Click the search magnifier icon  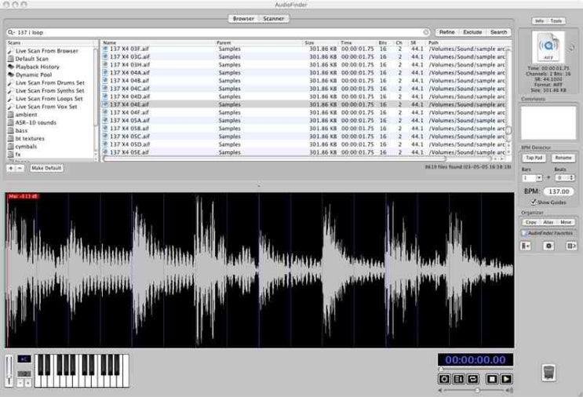click(11, 32)
